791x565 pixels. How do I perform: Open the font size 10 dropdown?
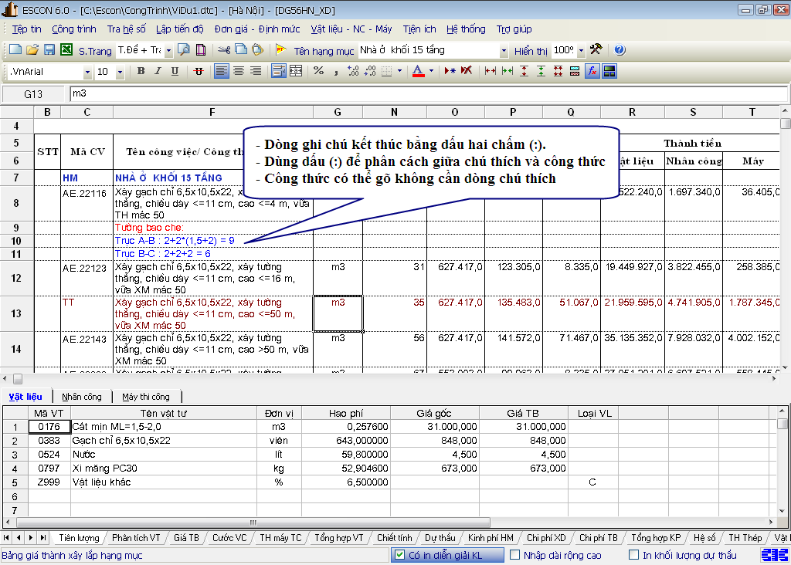pos(121,72)
